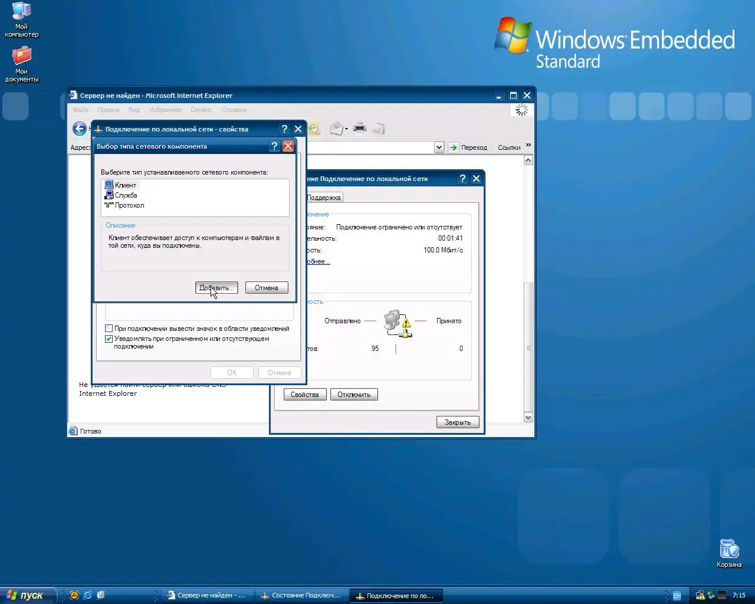The width and height of the screenshot is (755, 604).
Task: Expand the address bar dropdown
Action: (439, 147)
